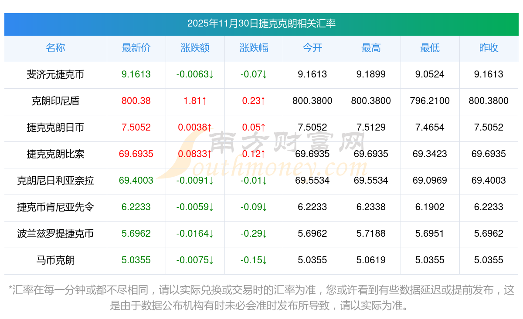
Task: Click change percent -0.09↓
Action: 254,207
